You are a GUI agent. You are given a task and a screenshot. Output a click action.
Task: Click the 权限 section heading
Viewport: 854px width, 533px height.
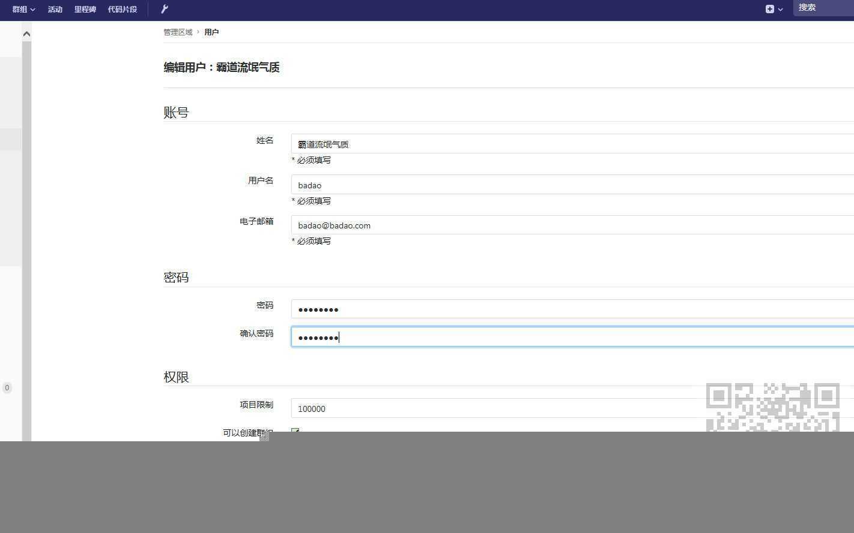pyautogui.click(x=176, y=377)
